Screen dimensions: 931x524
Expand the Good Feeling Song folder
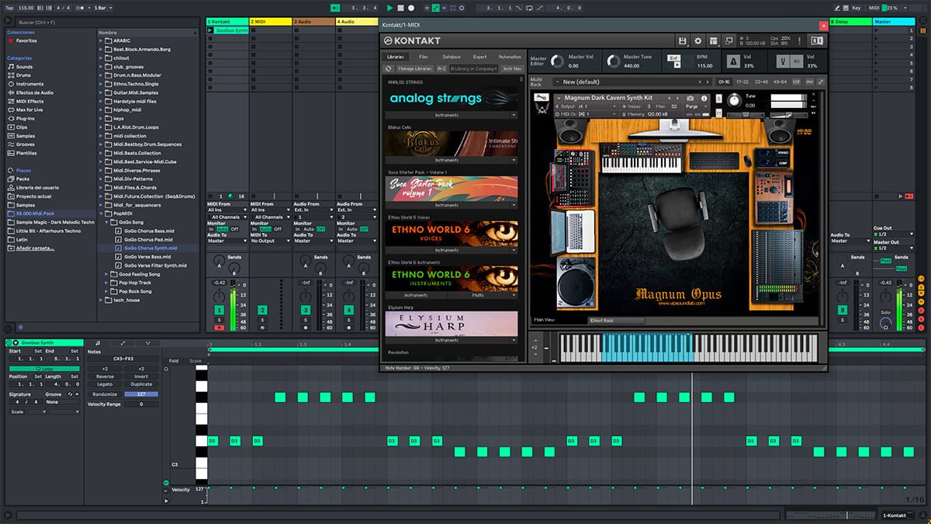108,274
